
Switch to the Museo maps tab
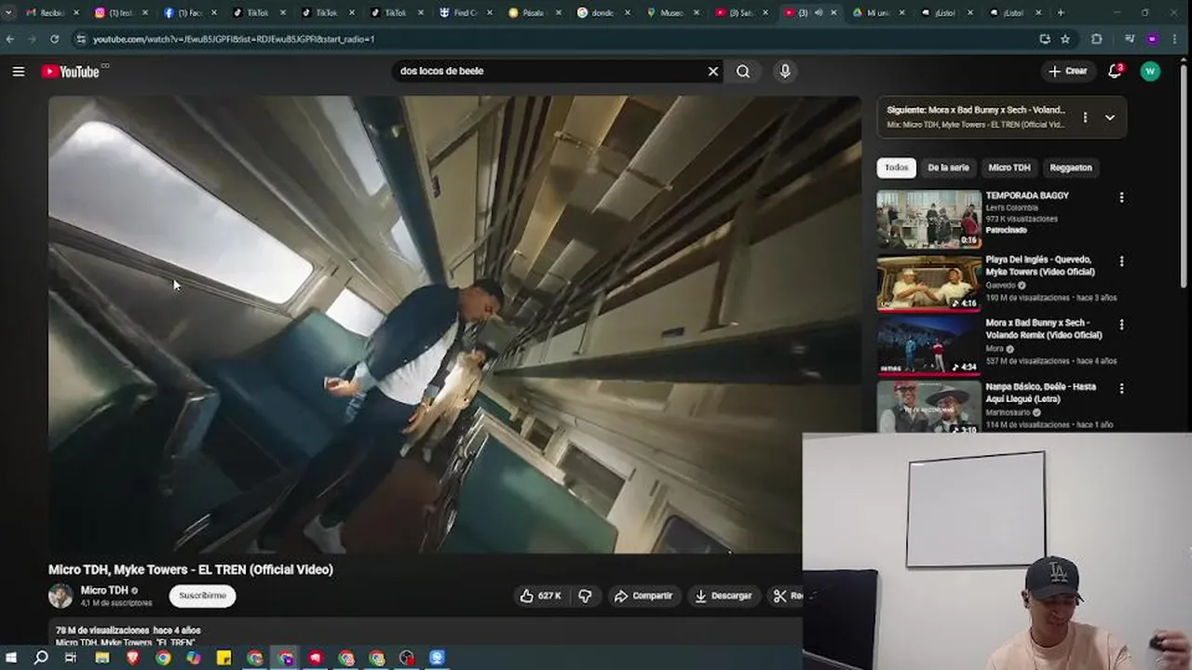671,13
